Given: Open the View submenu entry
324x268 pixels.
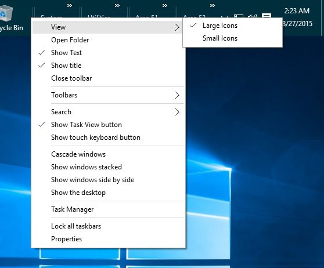Looking at the screenshot, I should pos(107,27).
